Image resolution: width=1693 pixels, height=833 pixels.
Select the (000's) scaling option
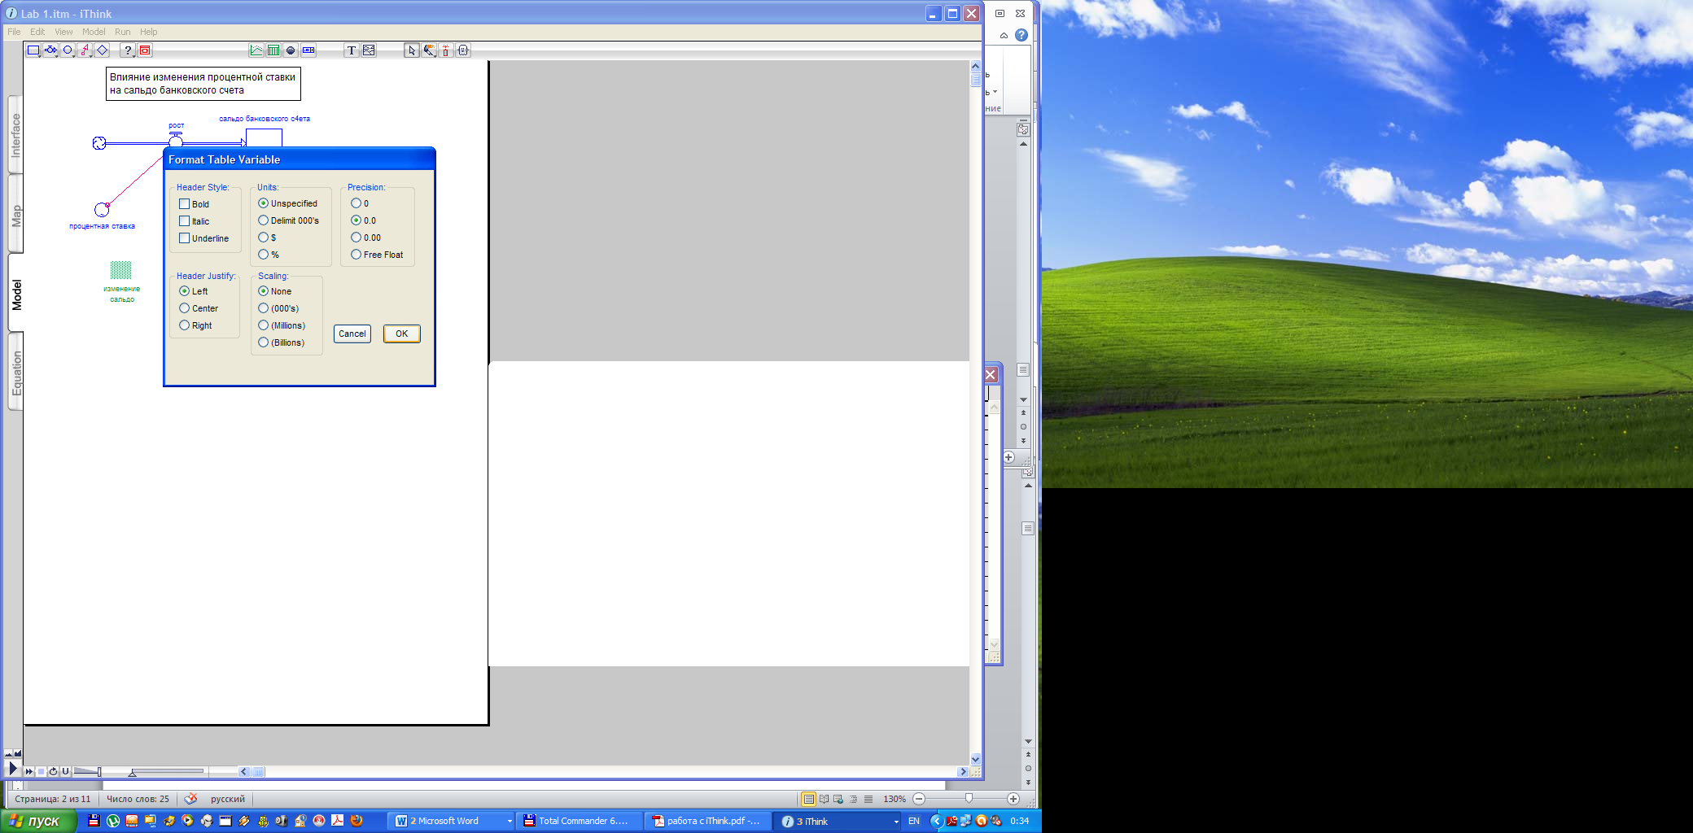(263, 308)
